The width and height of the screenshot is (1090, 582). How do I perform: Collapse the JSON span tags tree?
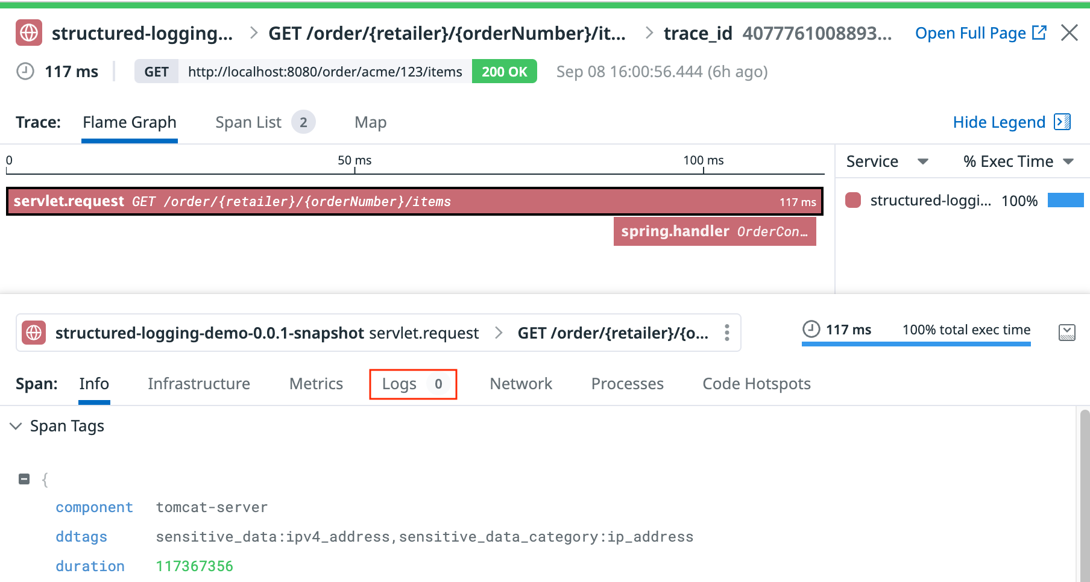pos(24,480)
